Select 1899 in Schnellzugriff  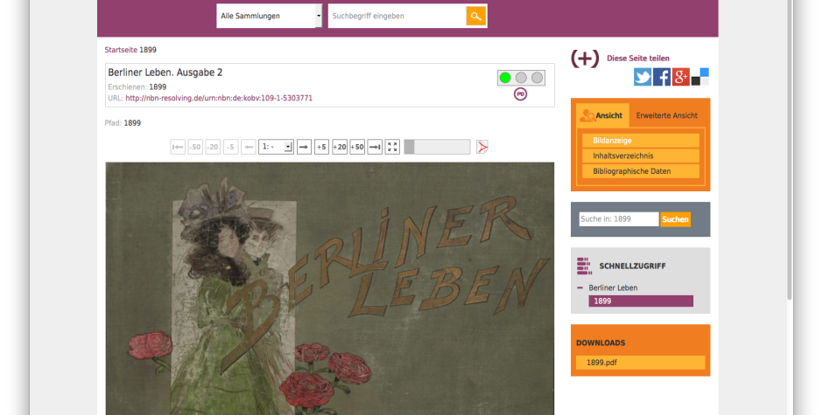640,301
